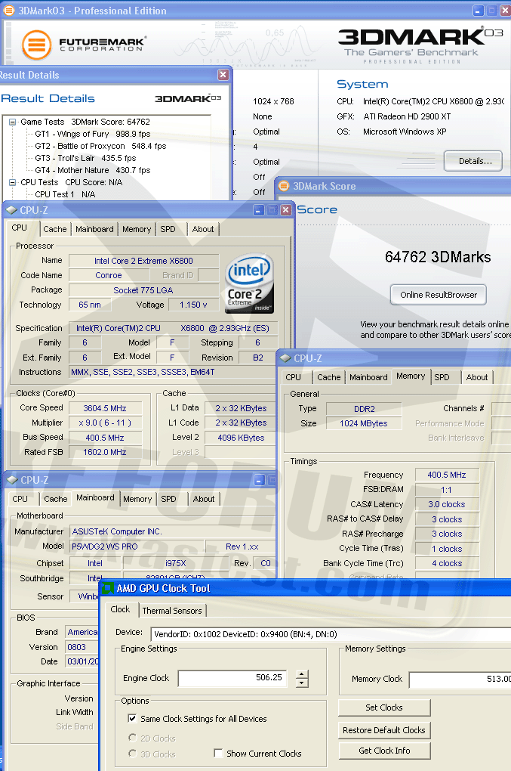Open the Device dropdown in GPU Clock Tool
This screenshot has height=771, width=511.
point(331,634)
